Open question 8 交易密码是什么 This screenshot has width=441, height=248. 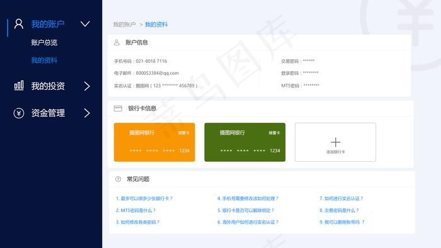[x=339, y=210]
